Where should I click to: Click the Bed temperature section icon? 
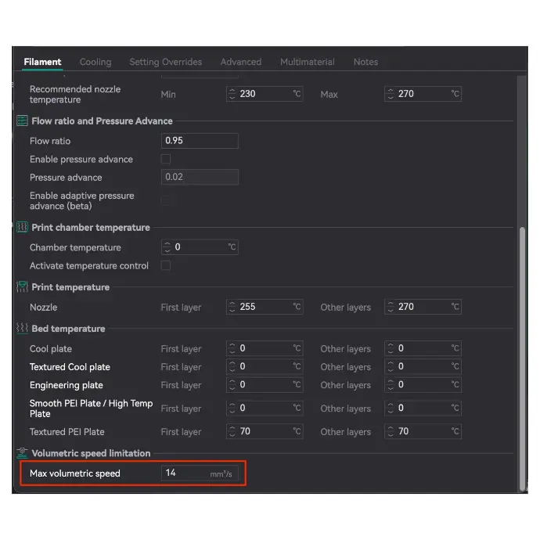(22, 329)
